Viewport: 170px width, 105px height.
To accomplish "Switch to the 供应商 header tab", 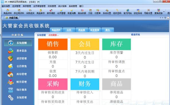I will [82, 30].
